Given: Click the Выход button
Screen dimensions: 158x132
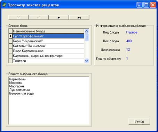Looking at the screenshot, I should point(139,121).
